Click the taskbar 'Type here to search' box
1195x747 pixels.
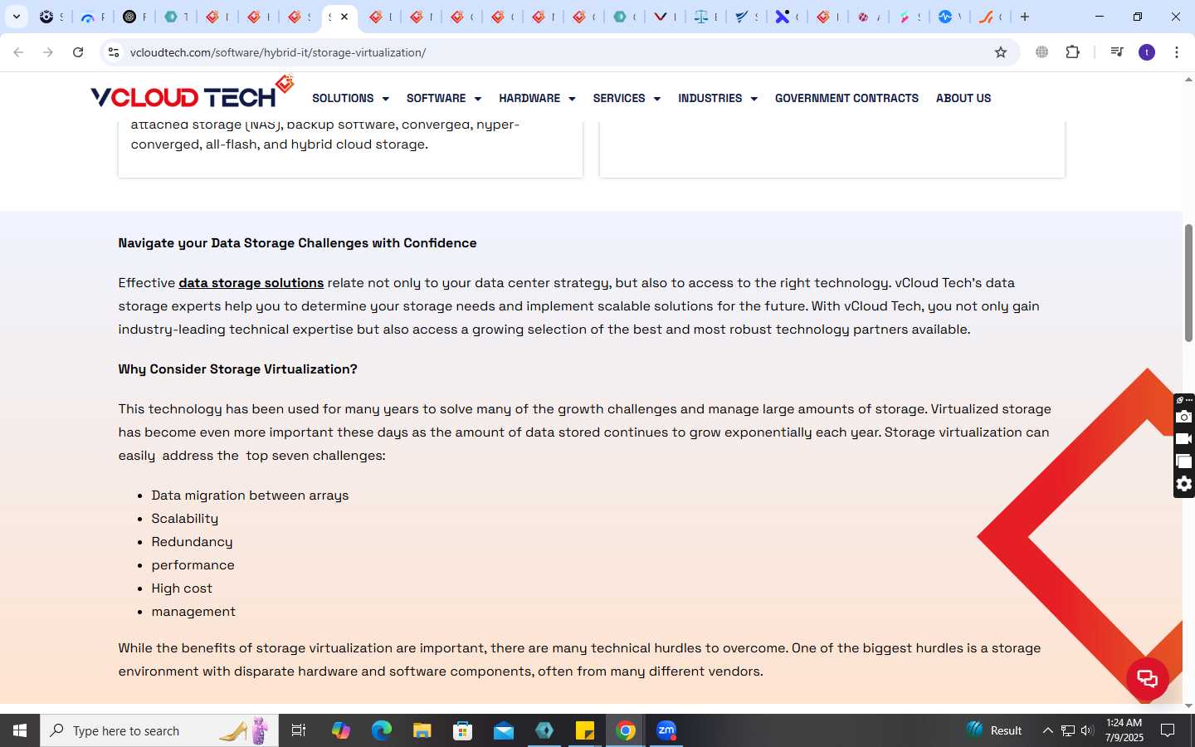point(159,730)
